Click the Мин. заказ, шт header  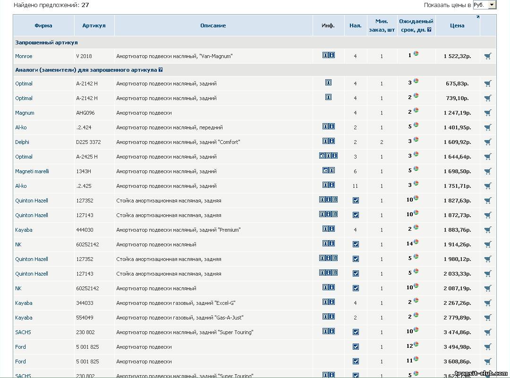coord(382,25)
